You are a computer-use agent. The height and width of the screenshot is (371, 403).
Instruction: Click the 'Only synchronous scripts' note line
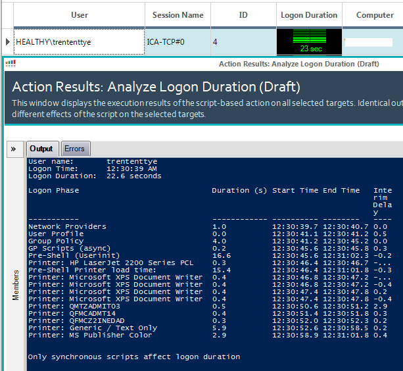pos(134,357)
